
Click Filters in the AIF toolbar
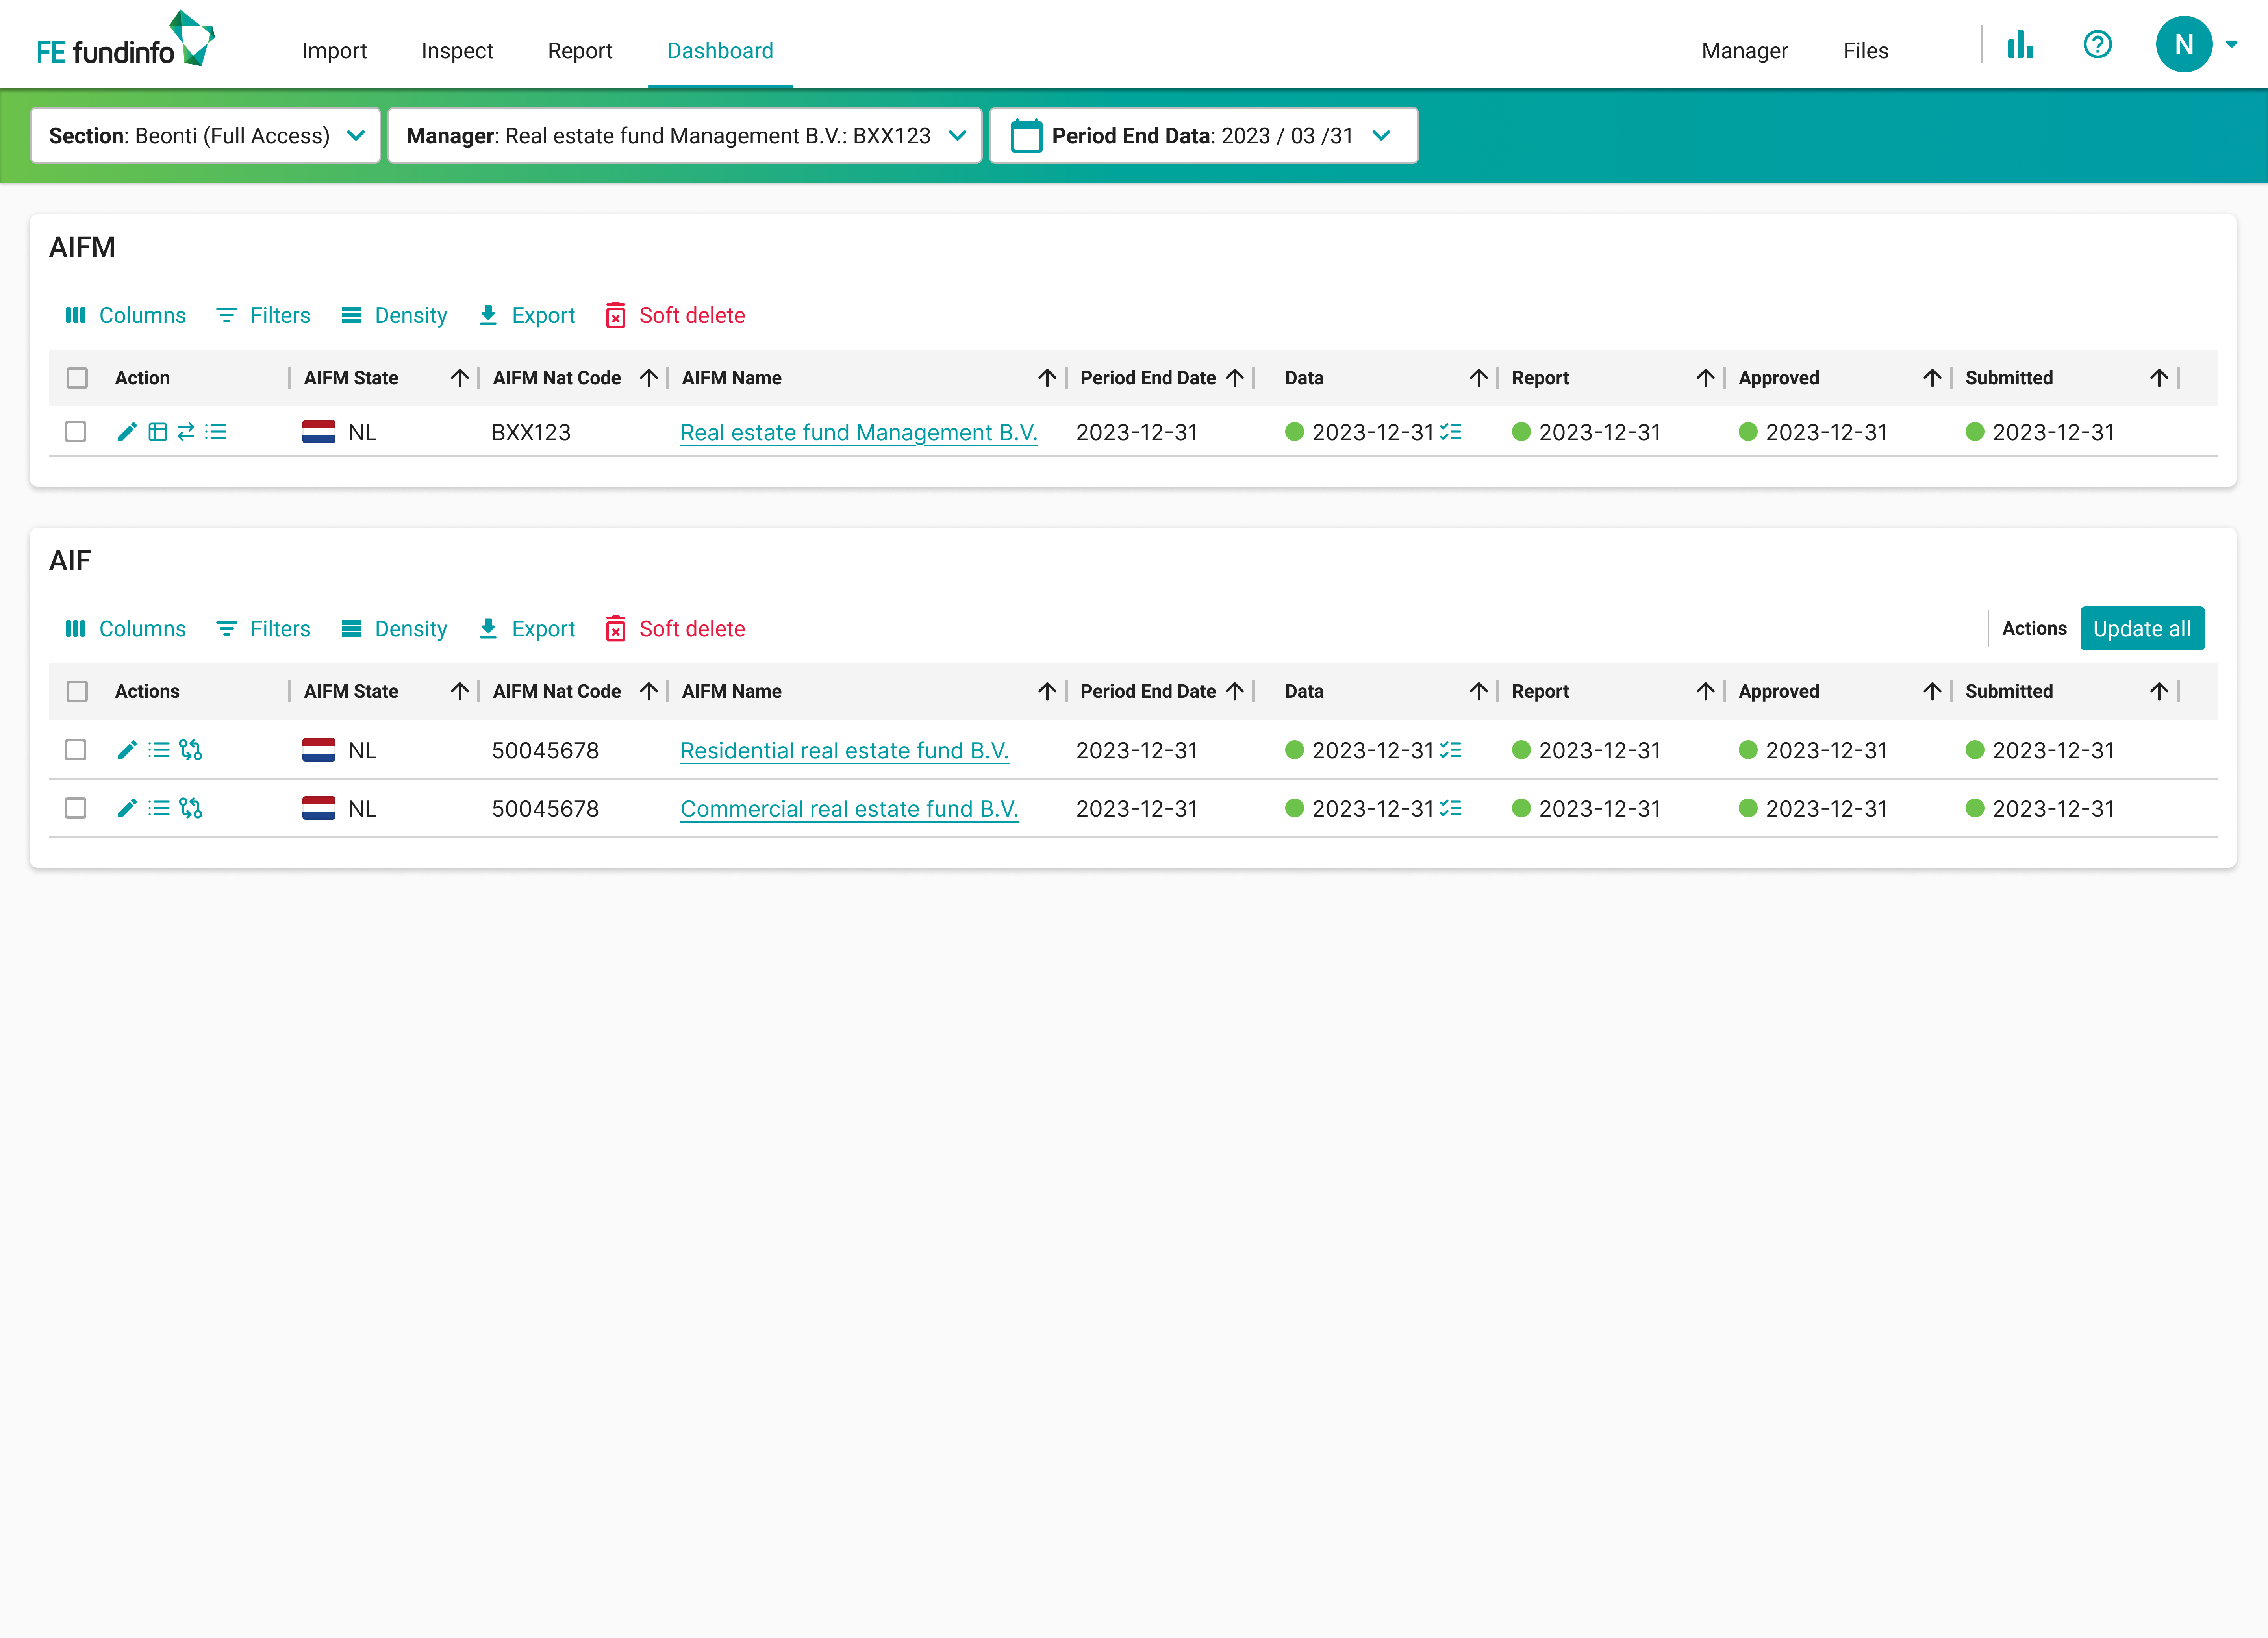(x=264, y=629)
